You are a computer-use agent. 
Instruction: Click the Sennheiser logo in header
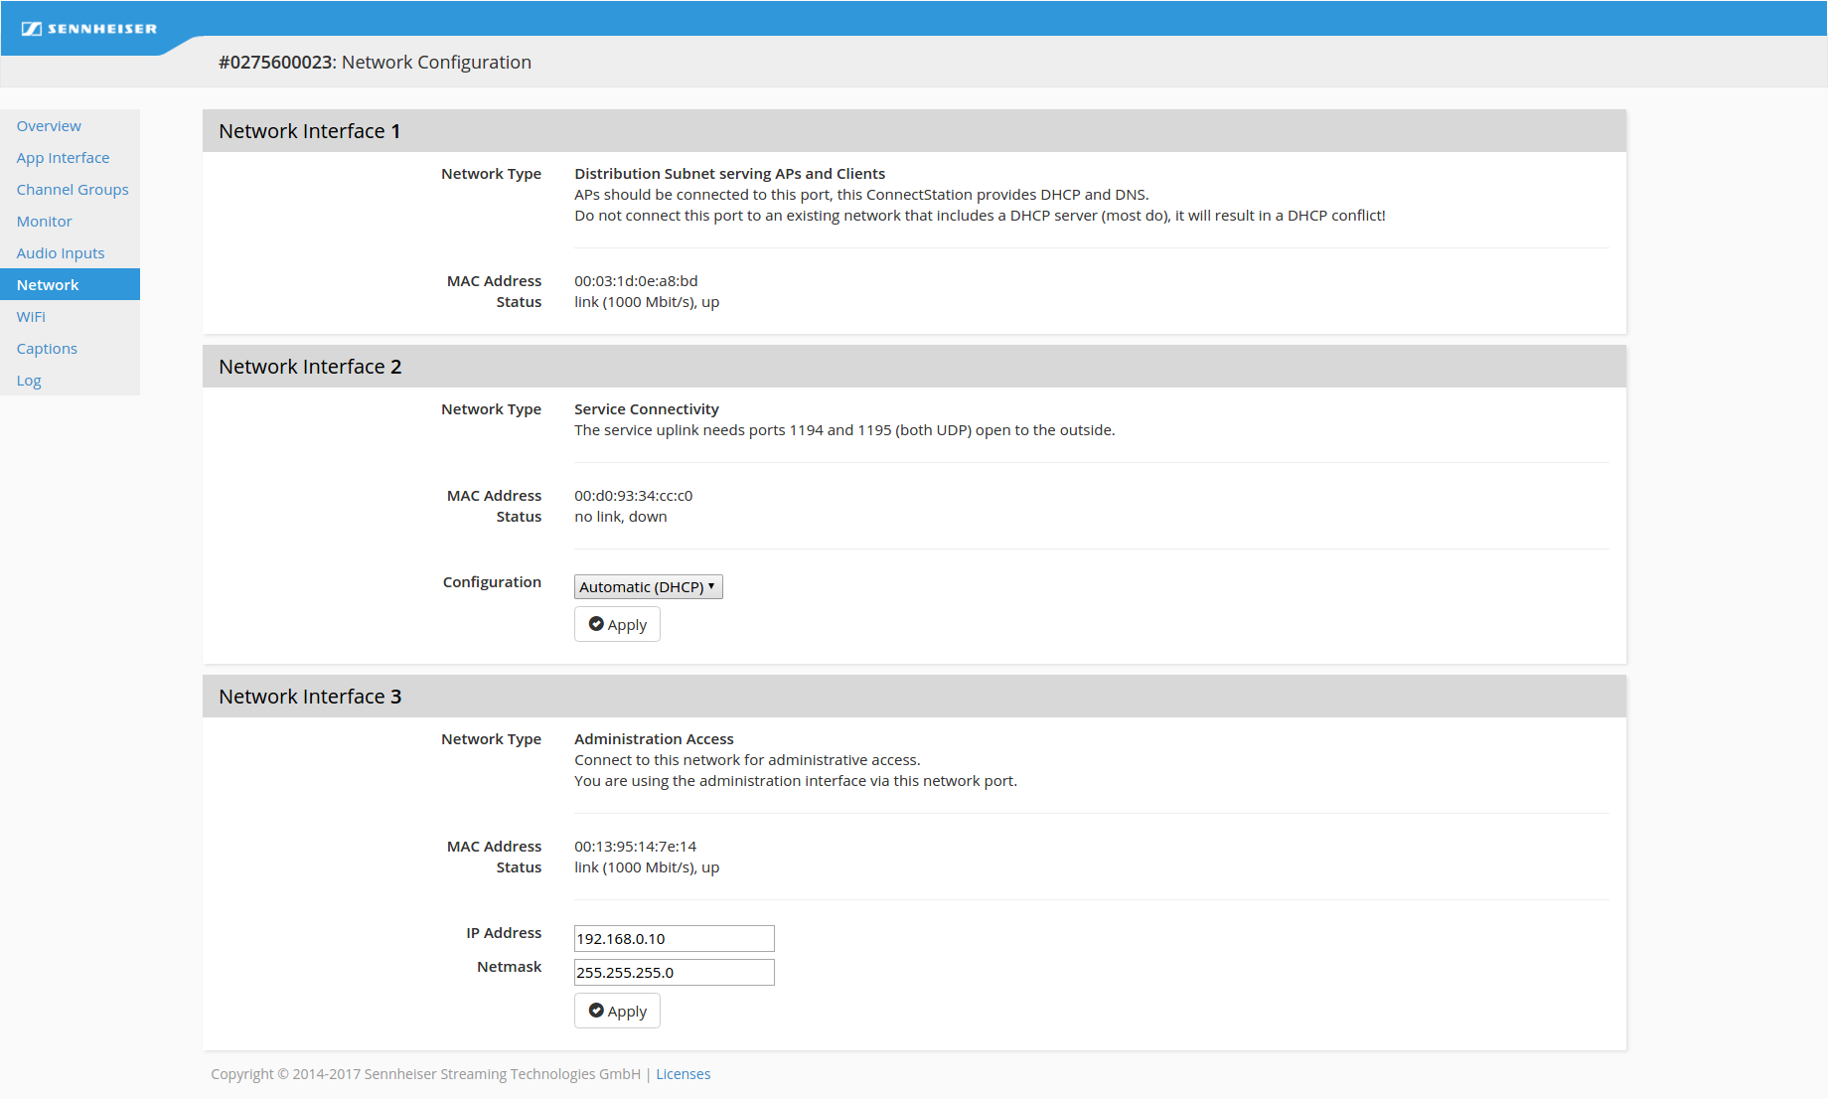(x=89, y=29)
